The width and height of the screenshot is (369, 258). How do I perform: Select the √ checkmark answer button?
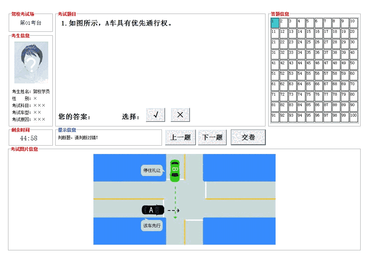(155, 115)
